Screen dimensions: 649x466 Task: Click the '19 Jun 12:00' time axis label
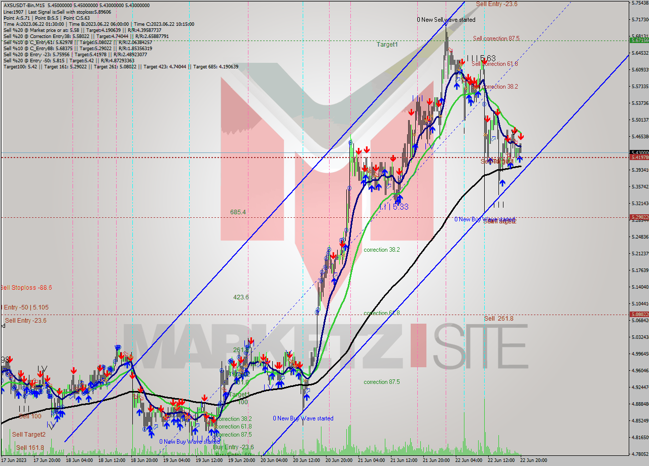click(x=209, y=460)
